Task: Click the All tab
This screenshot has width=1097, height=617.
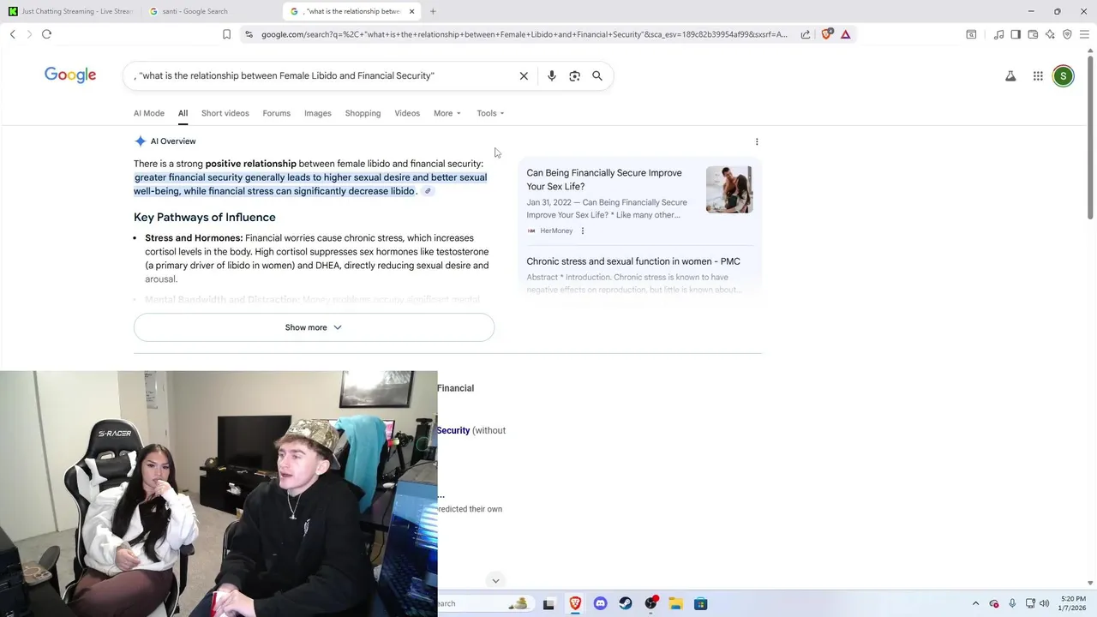Action: tap(183, 113)
